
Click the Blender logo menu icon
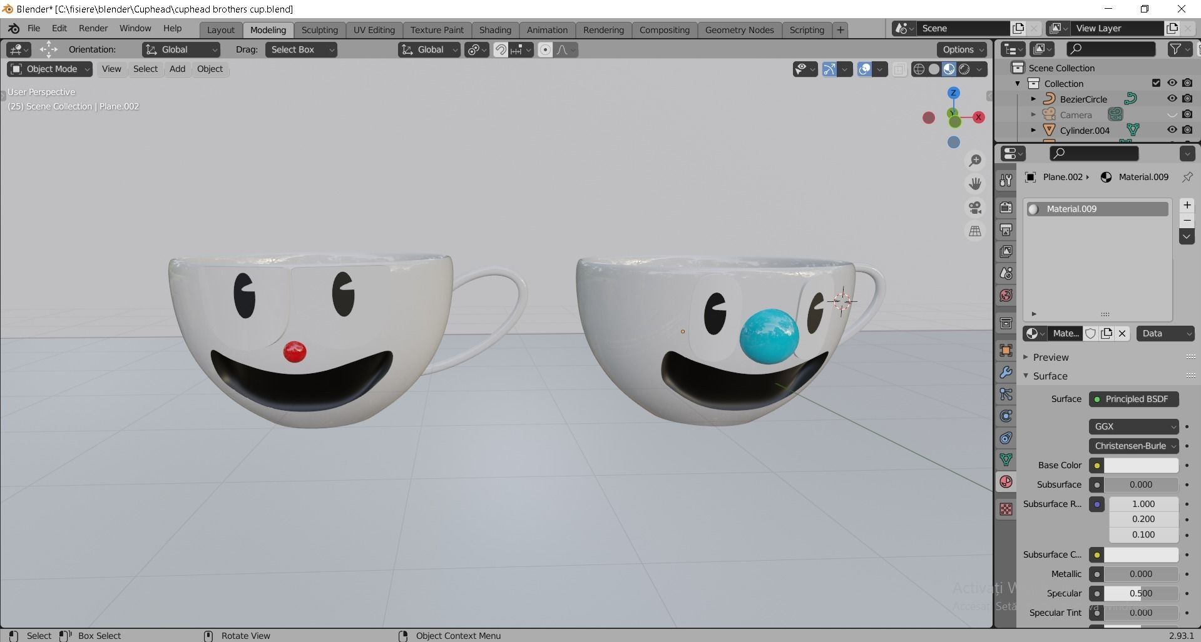(14, 28)
